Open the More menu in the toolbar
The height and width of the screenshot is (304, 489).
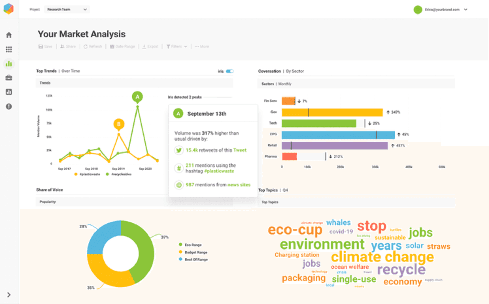coord(201,46)
